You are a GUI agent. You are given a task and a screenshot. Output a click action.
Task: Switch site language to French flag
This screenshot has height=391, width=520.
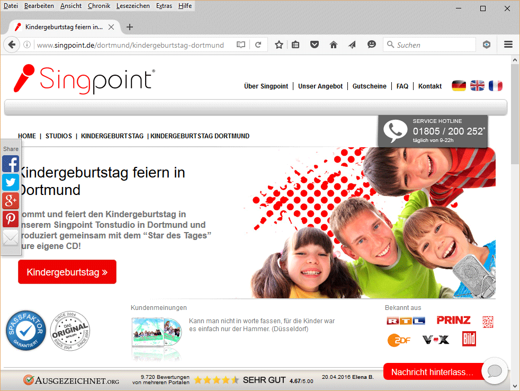pos(496,86)
